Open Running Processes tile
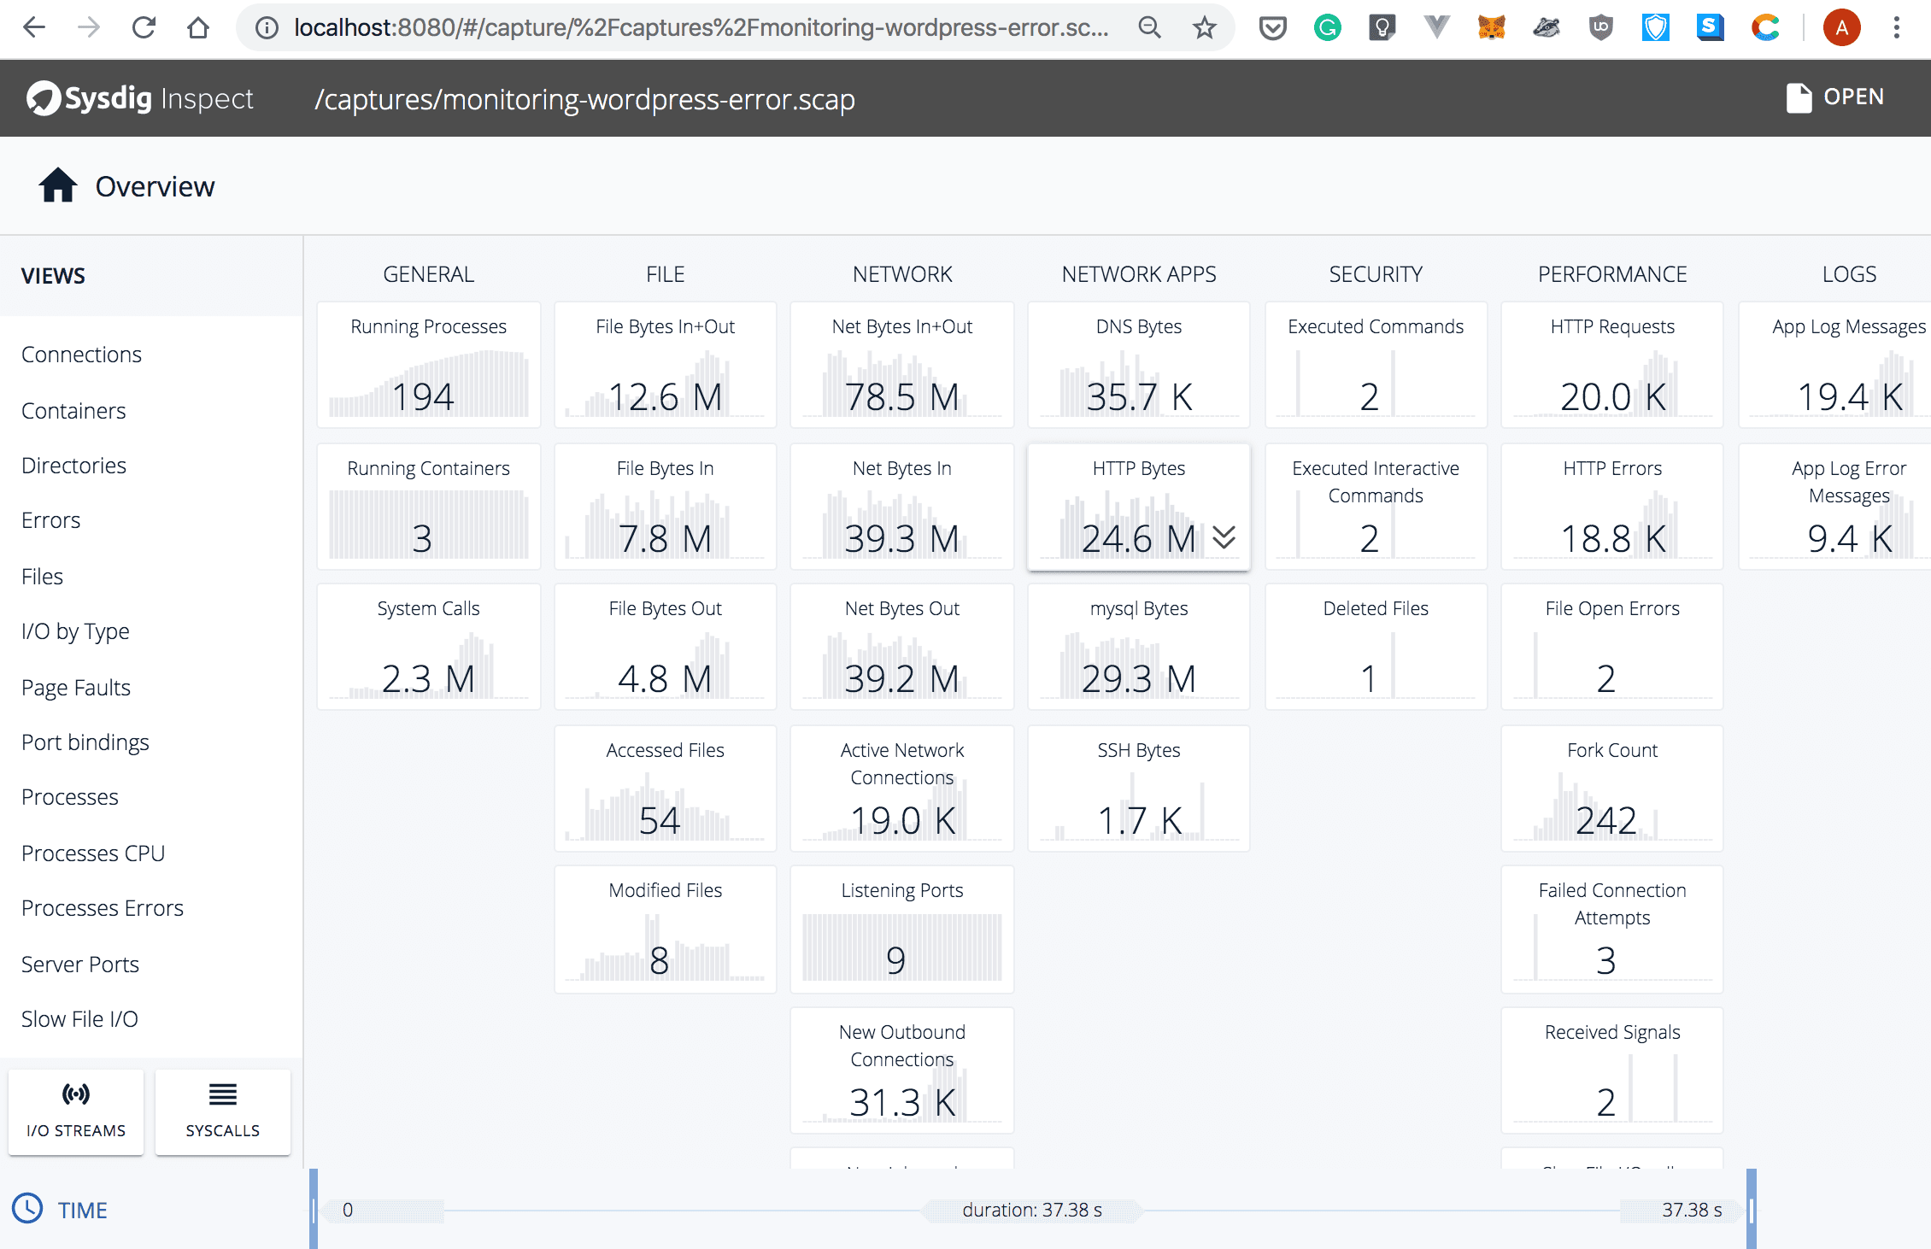The height and width of the screenshot is (1249, 1931). 428,365
